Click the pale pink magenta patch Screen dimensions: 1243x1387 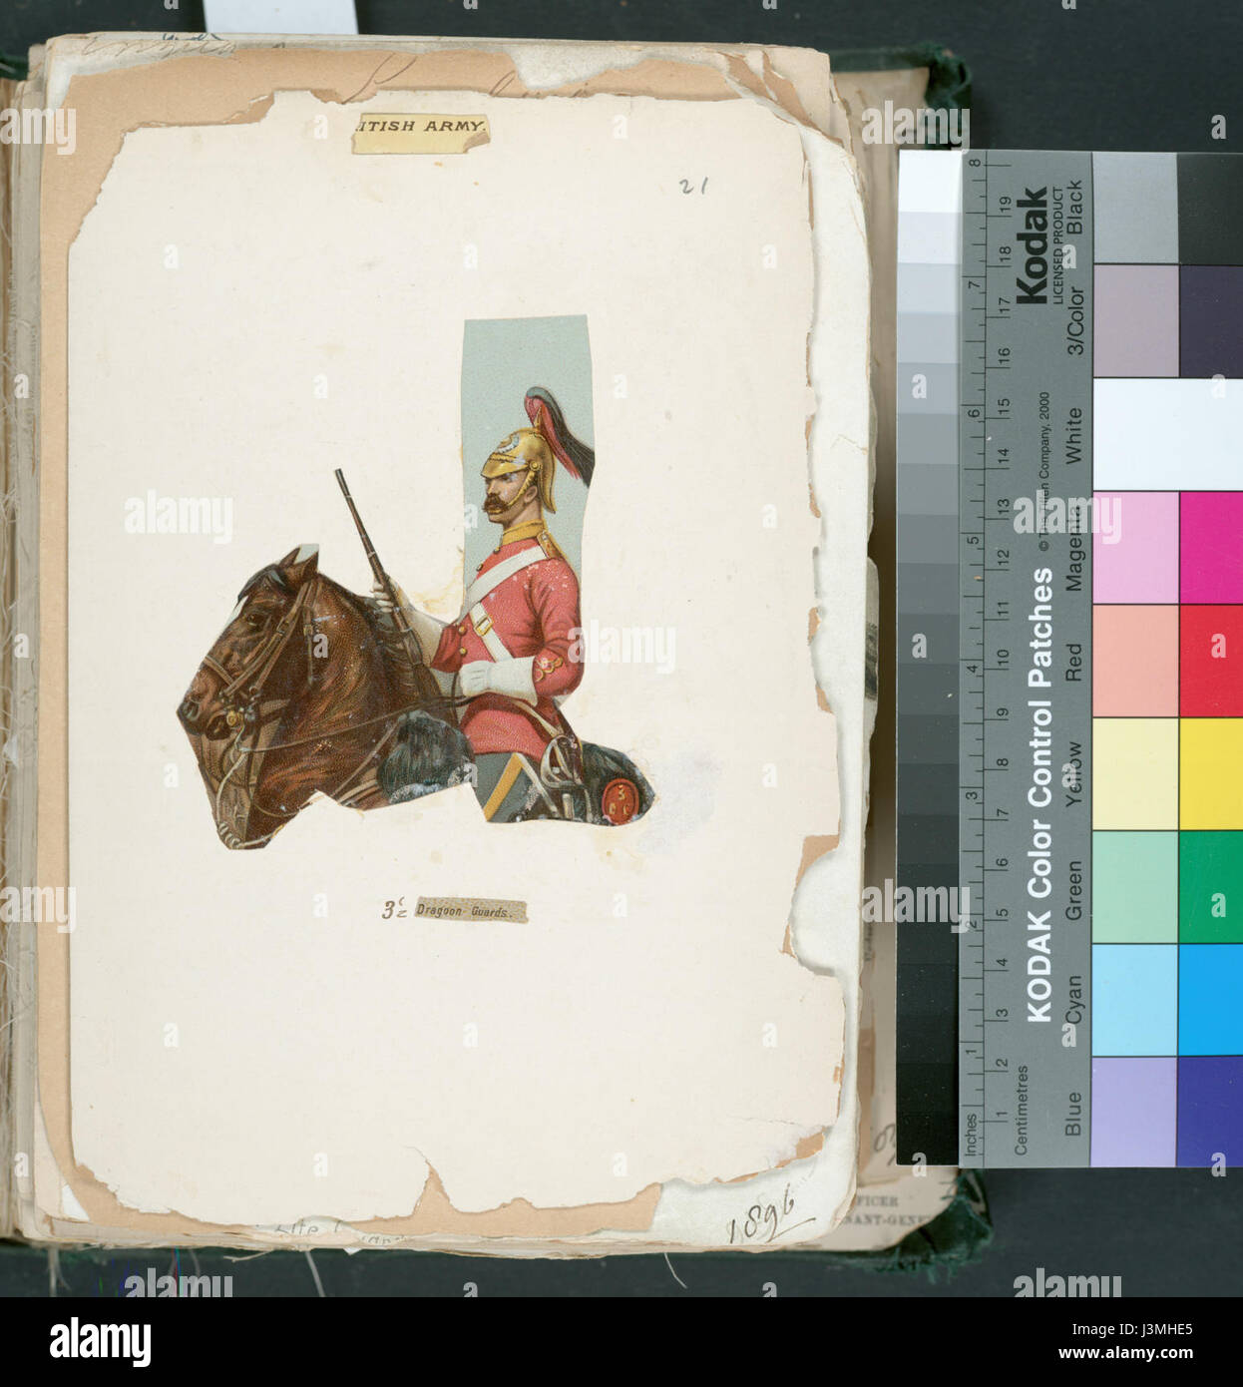[x=1136, y=547]
